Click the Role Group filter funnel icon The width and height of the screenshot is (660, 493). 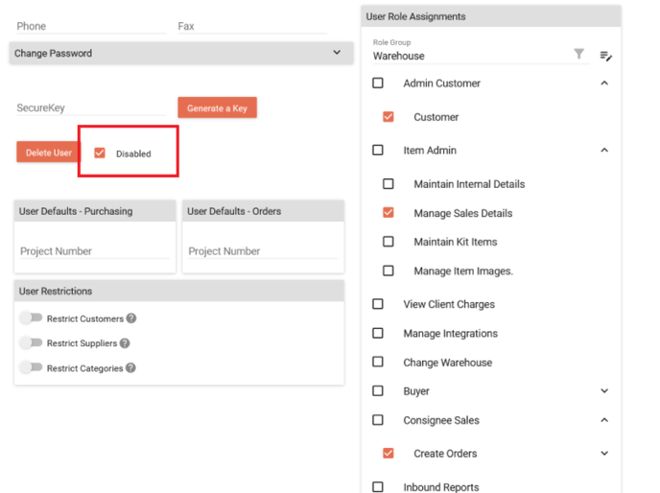point(578,54)
